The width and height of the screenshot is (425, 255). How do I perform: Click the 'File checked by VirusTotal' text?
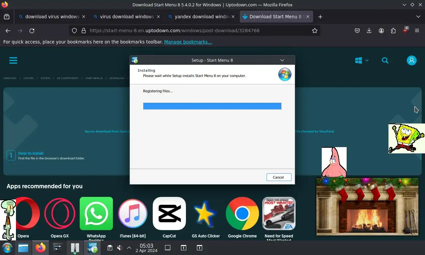point(314,131)
